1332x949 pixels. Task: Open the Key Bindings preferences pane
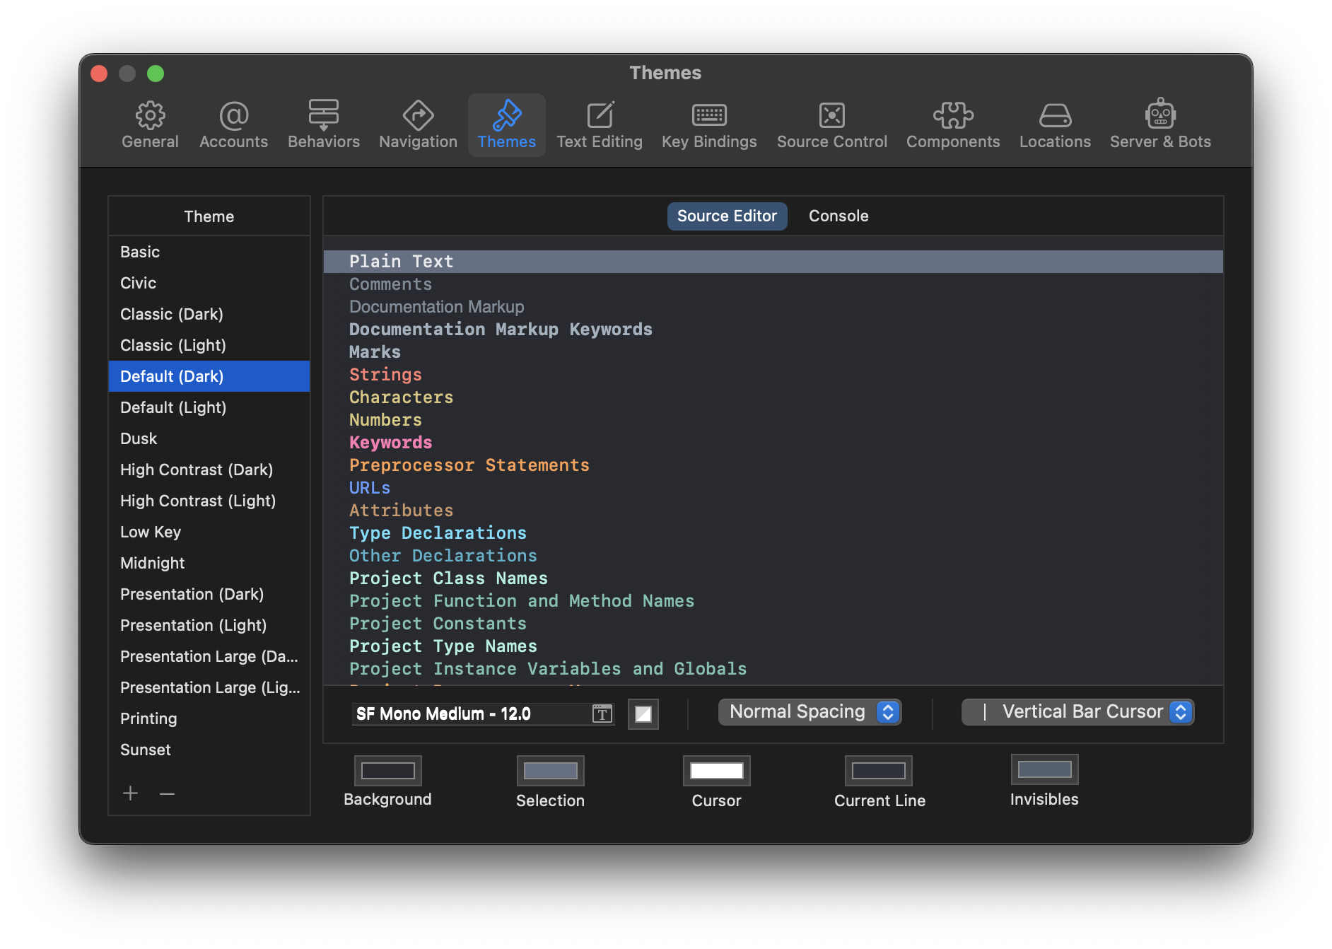(x=709, y=124)
